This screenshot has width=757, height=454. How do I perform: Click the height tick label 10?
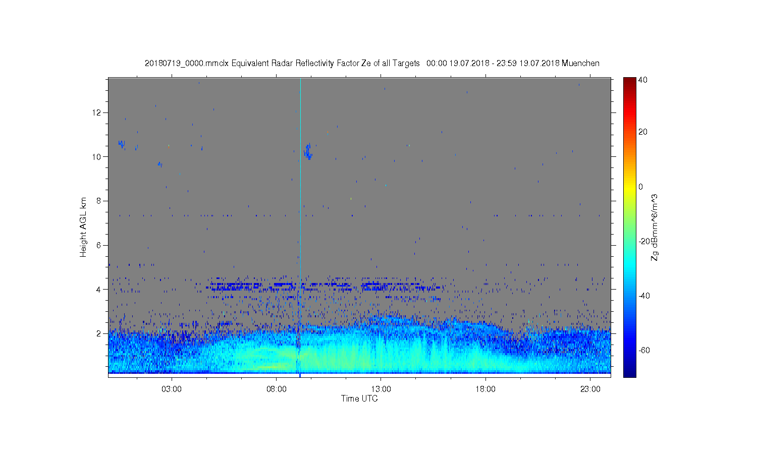point(97,156)
